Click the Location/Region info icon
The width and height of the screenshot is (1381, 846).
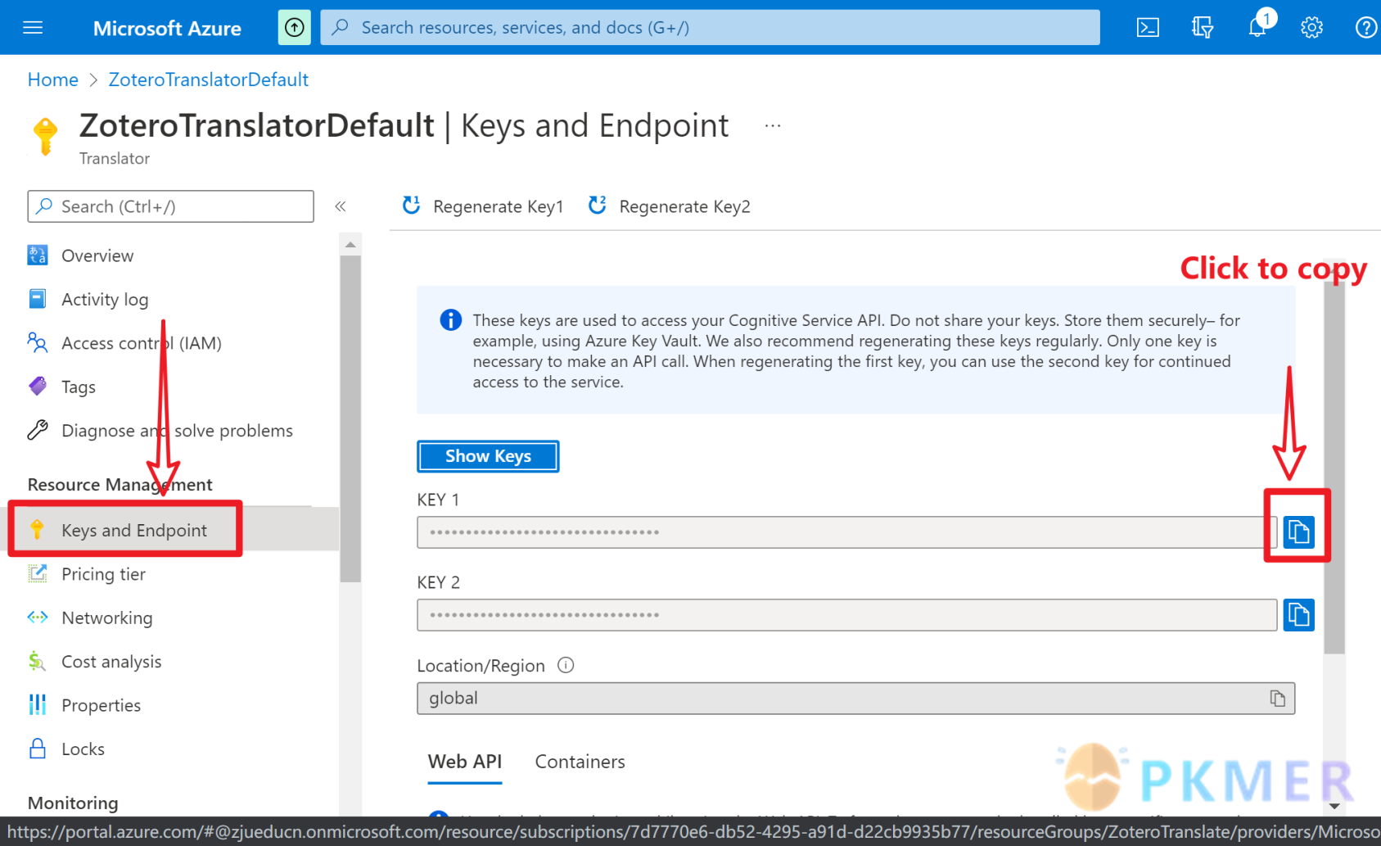(x=566, y=665)
